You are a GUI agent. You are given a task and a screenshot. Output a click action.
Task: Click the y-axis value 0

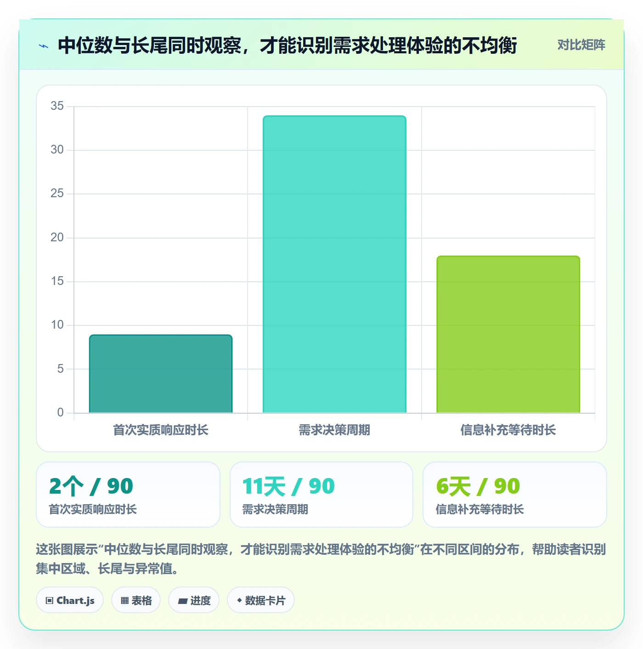[x=61, y=413]
